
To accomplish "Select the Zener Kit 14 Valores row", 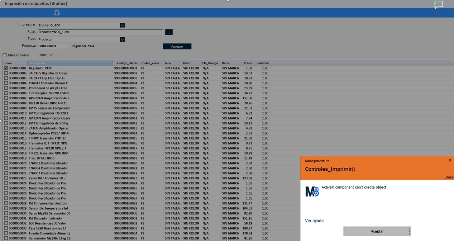I will click(47, 178).
